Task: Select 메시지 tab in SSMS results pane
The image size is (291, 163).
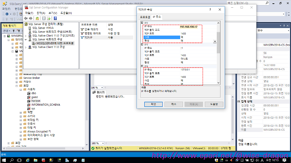Action: coord(99,92)
